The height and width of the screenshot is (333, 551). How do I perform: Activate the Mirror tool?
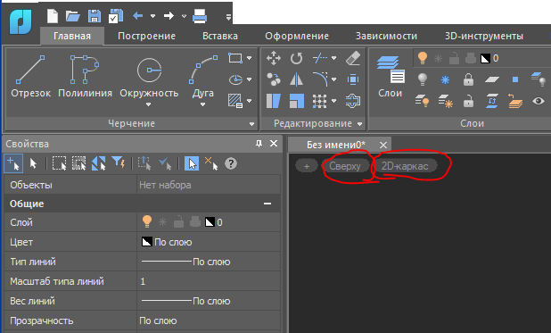296,79
